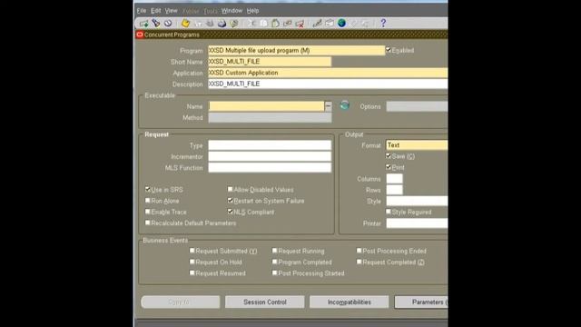Open the Folder menu
The image size is (581, 327).
191,11
